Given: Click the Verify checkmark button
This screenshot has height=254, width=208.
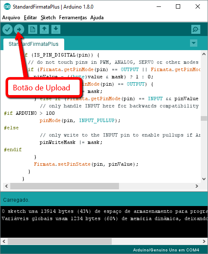Looking at the screenshot, I should (x=7, y=30).
